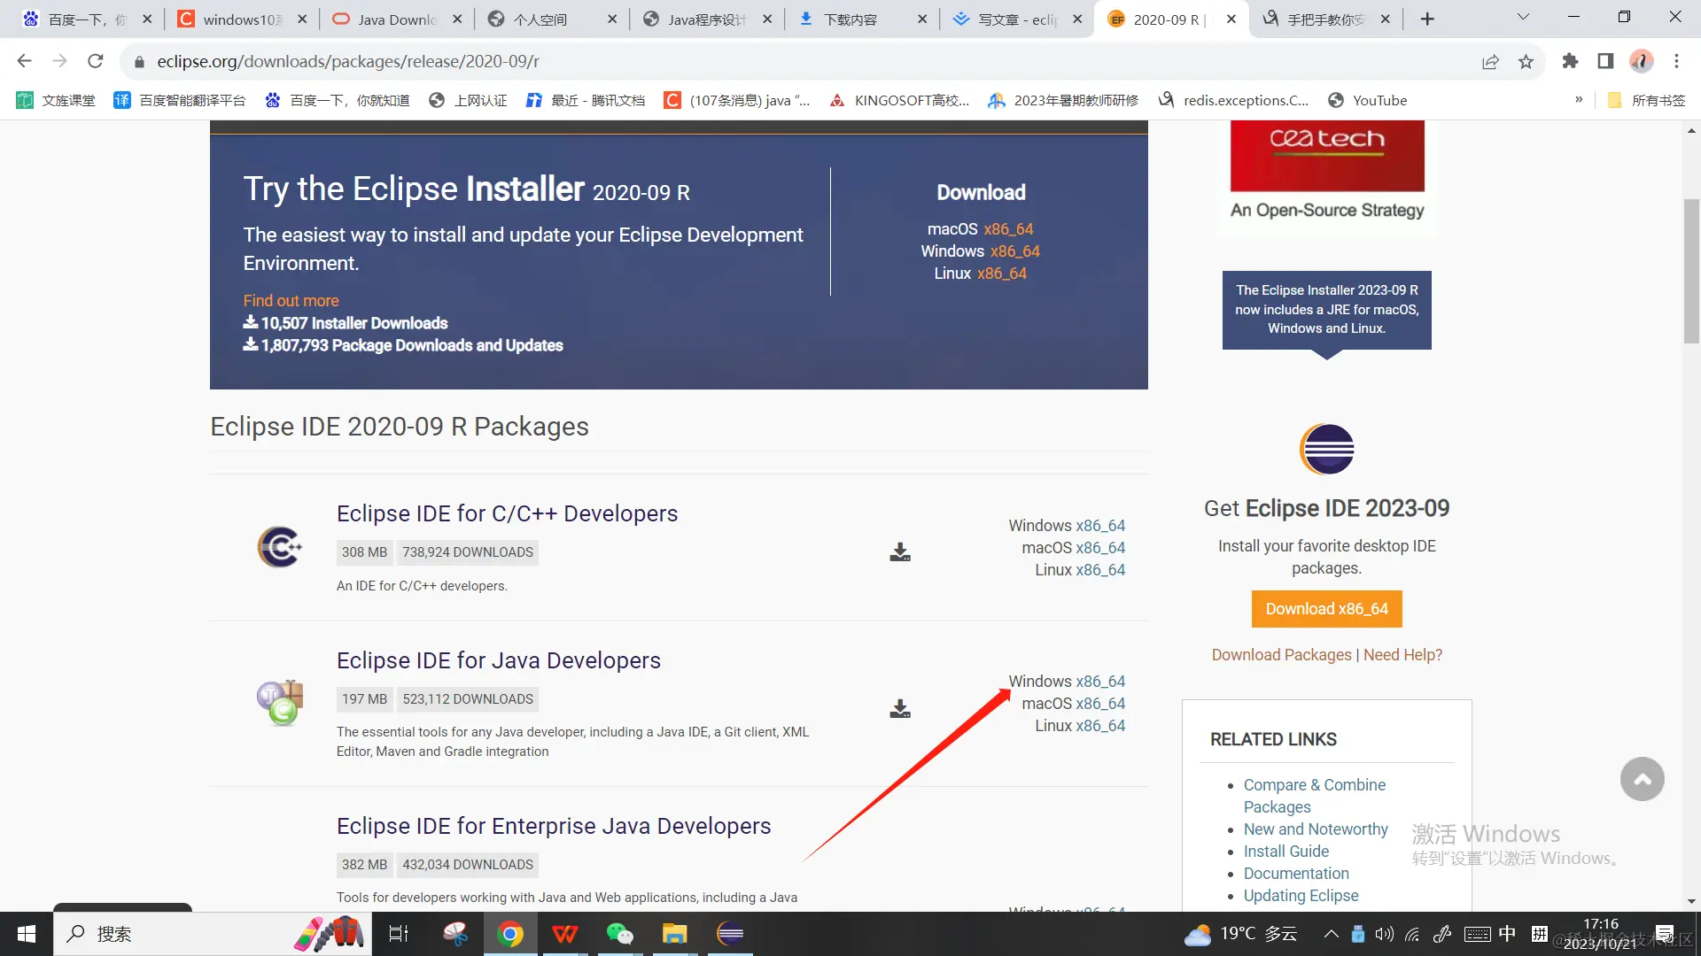This screenshot has width=1701, height=956.
Task: Toggle the browser side panel icon
Action: (x=1605, y=61)
